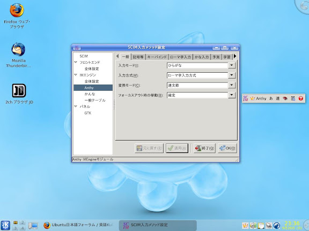
Task: Switch to the 一般 tab
Action: (126, 56)
